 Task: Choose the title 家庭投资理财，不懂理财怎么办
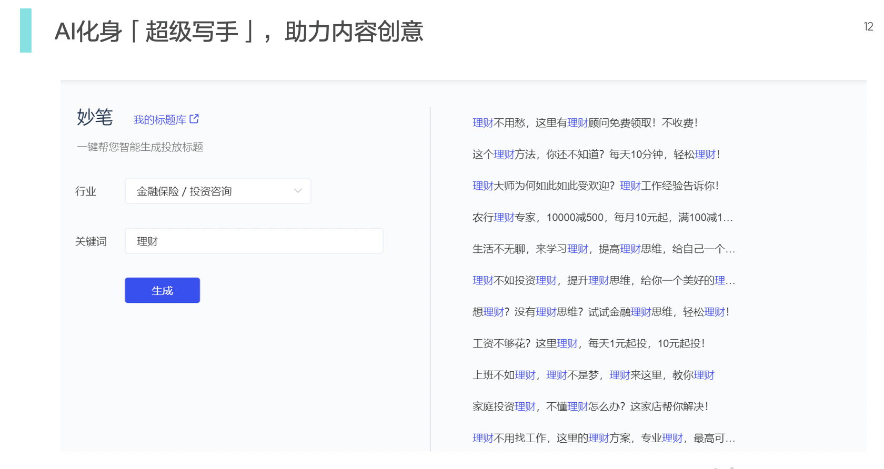click(590, 407)
